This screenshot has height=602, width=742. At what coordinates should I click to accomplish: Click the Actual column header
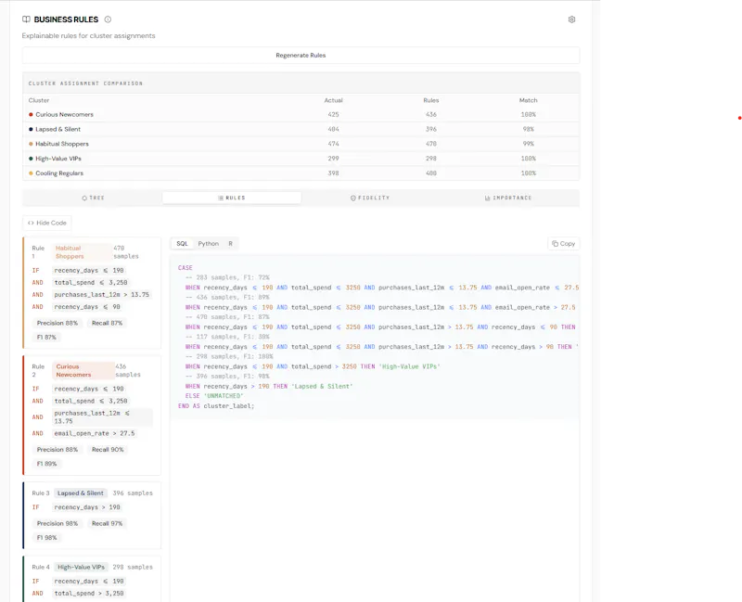pyautogui.click(x=333, y=100)
